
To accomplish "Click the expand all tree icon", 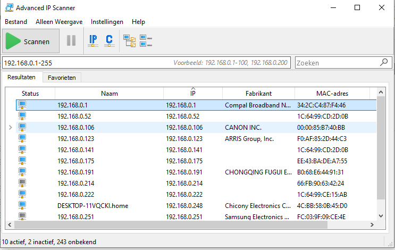I will coord(129,40).
